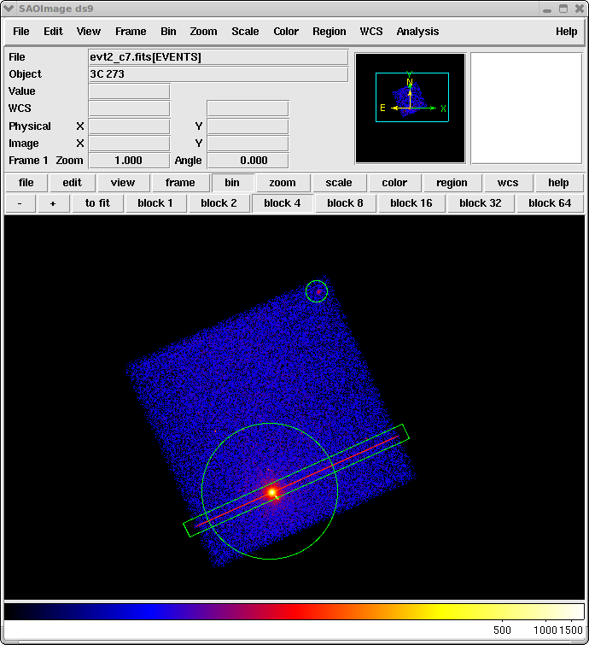Select block 64 binning
Screen dimensions: 589x645
point(549,203)
